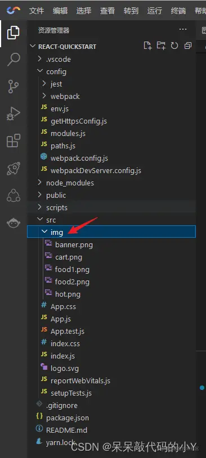Open the Run and Debug view
This screenshot has height=458, width=206.
coord(13,114)
